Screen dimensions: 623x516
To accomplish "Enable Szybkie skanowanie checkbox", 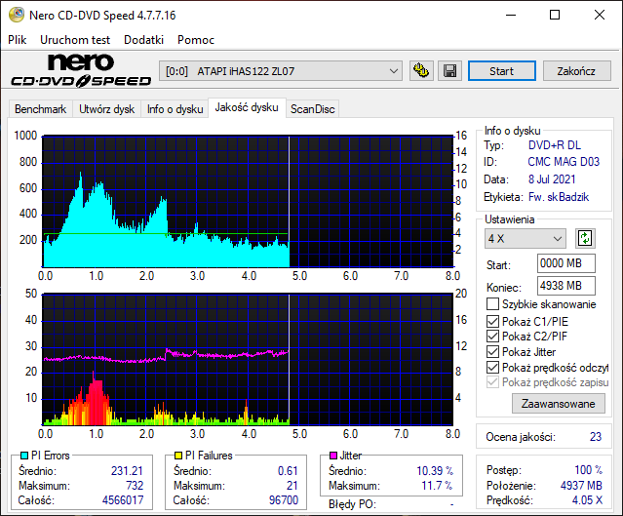I will [492, 304].
